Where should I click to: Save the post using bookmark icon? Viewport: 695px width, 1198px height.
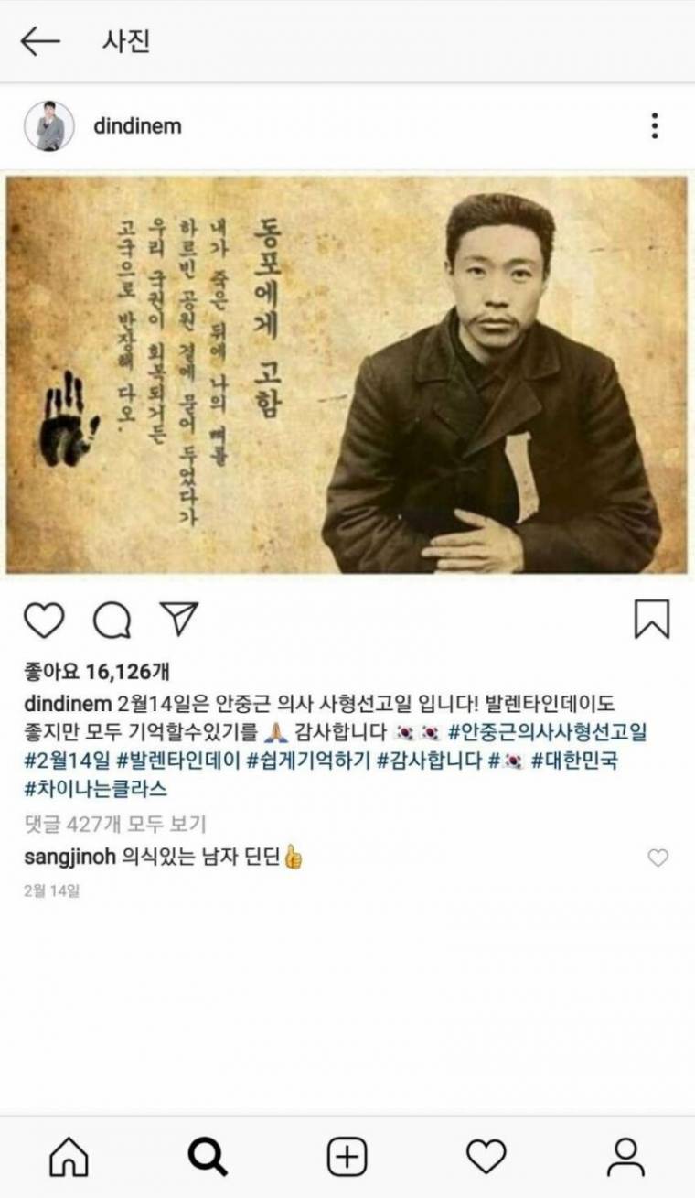(x=652, y=620)
